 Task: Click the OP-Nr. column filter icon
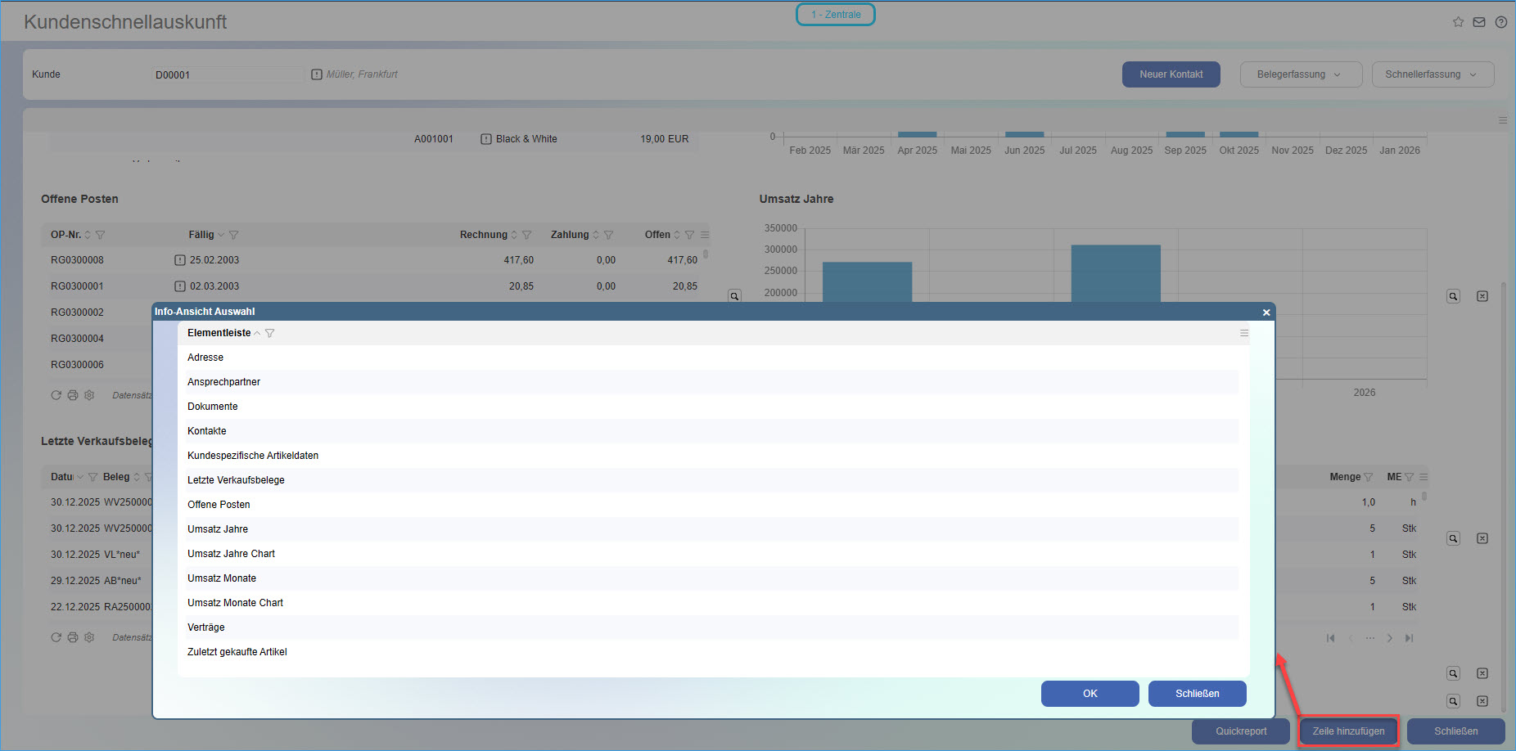101,235
